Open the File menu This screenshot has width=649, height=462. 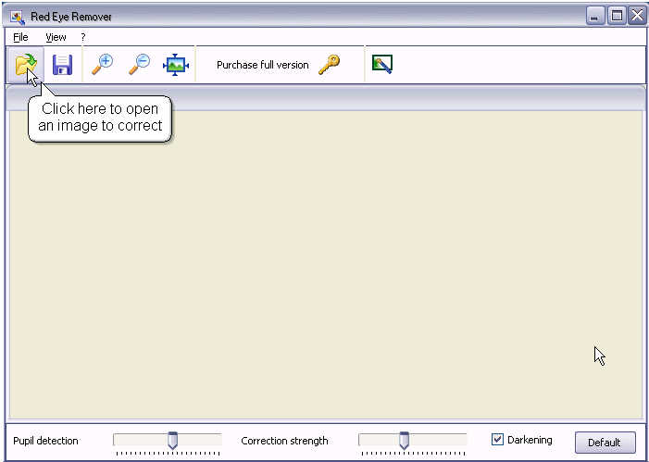(20, 37)
